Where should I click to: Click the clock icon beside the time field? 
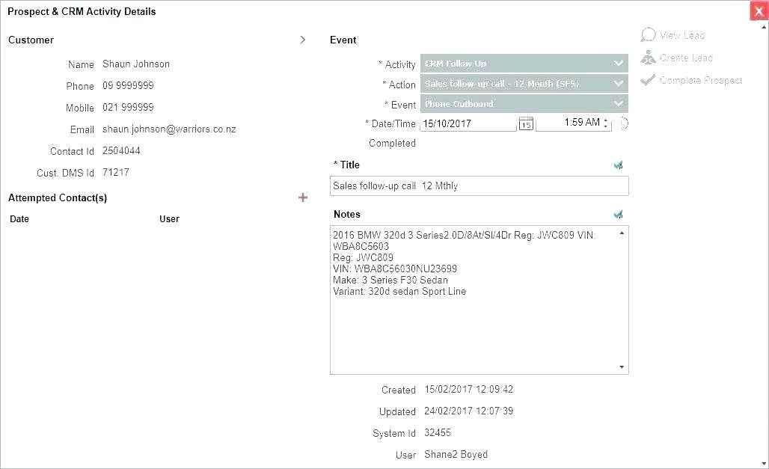coord(624,123)
